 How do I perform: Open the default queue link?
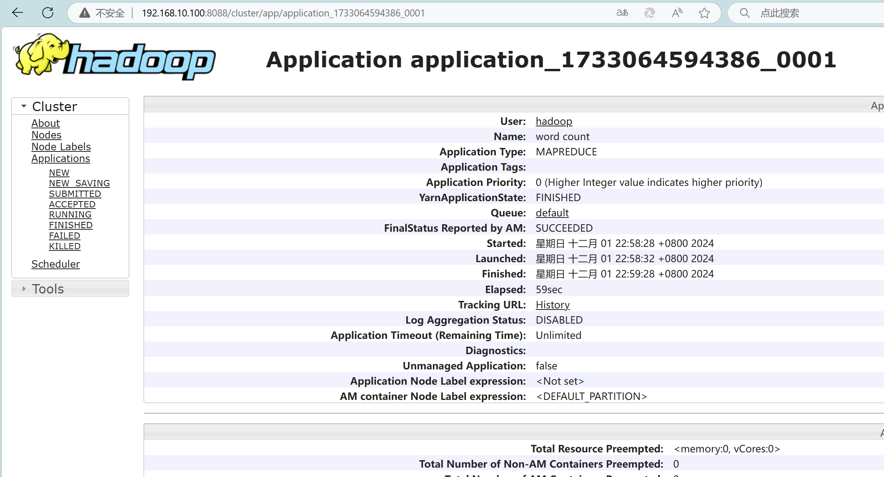[x=552, y=213]
